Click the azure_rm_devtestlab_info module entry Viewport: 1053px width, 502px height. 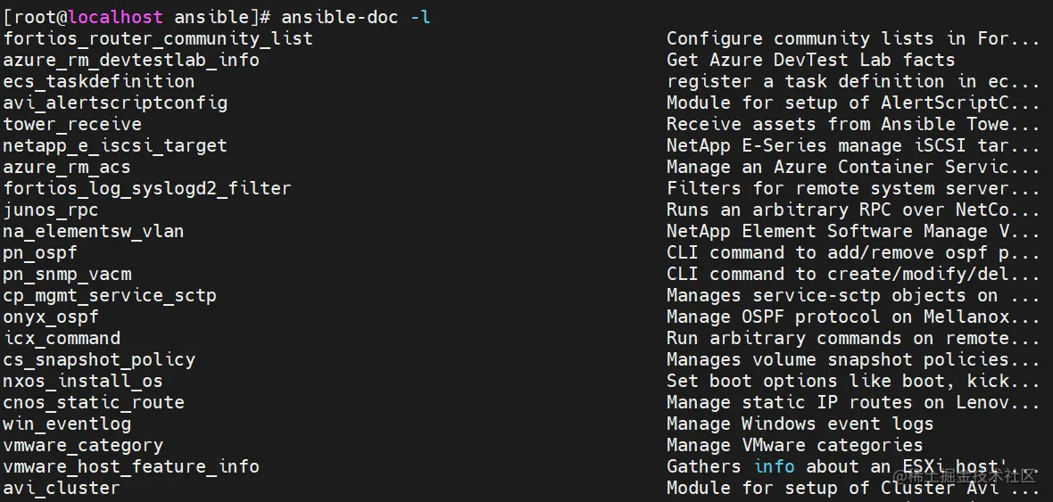(x=131, y=60)
